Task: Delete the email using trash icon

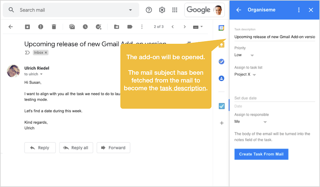Action: point(54,27)
